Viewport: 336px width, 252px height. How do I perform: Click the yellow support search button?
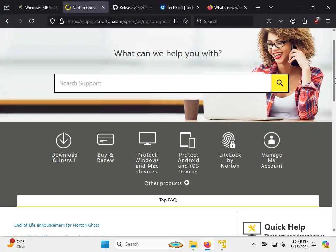pyautogui.click(x=280, y=83)
